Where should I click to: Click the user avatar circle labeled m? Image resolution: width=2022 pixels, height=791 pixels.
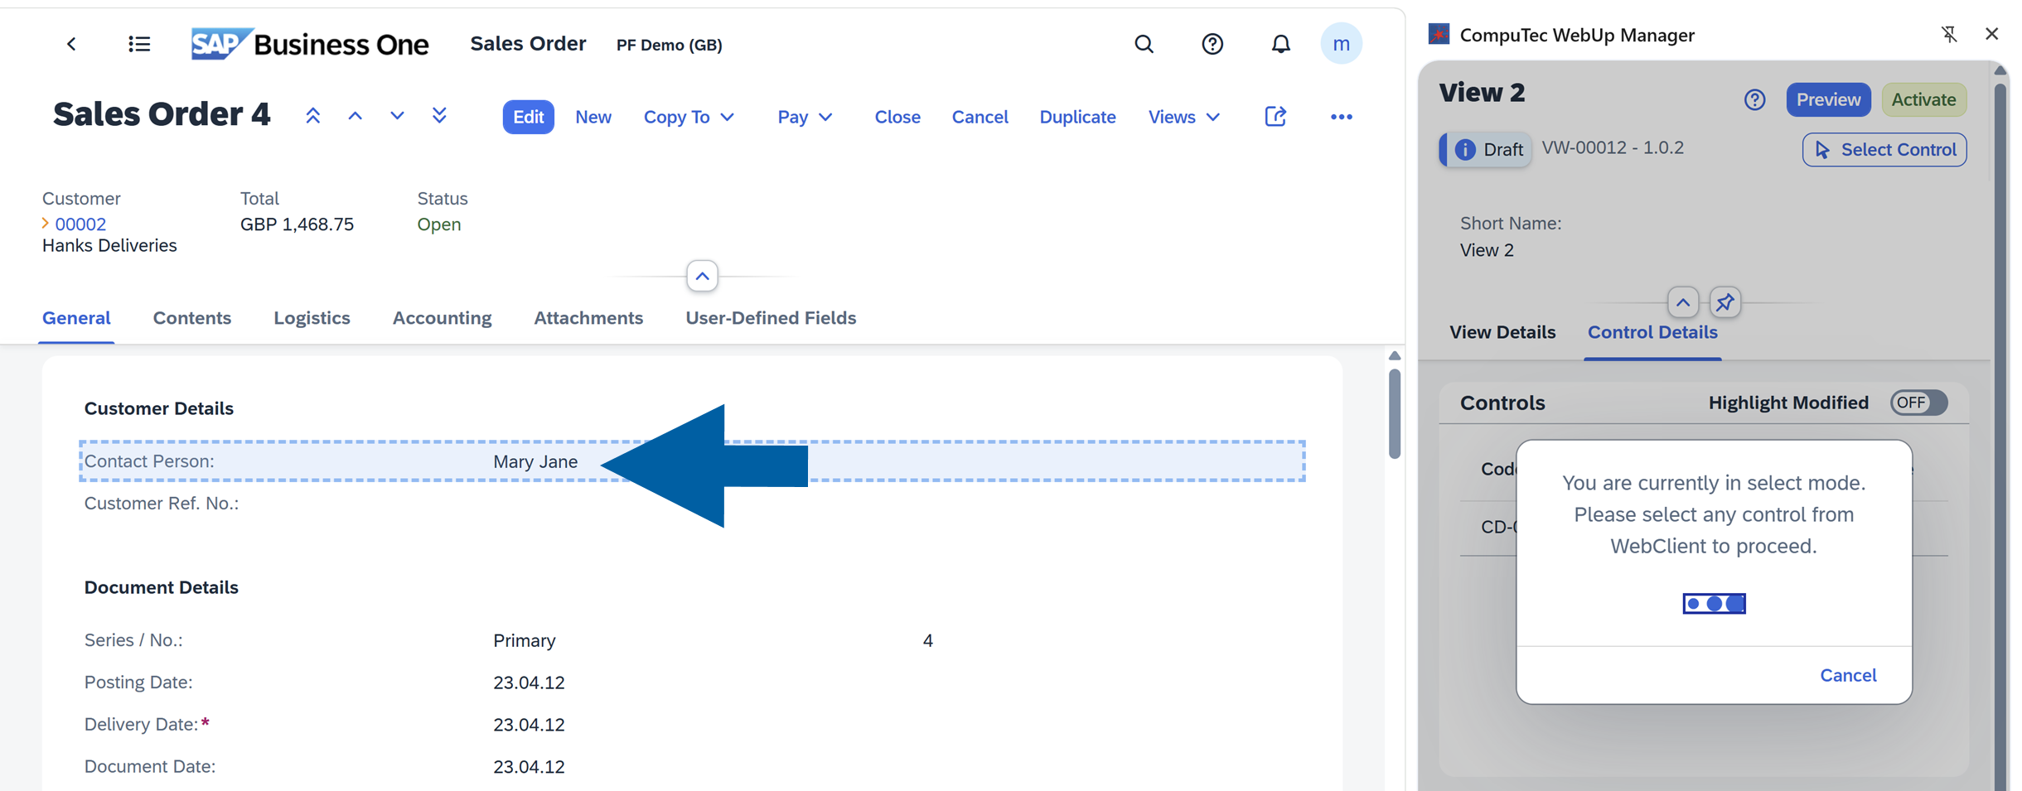click(1342, 44)
